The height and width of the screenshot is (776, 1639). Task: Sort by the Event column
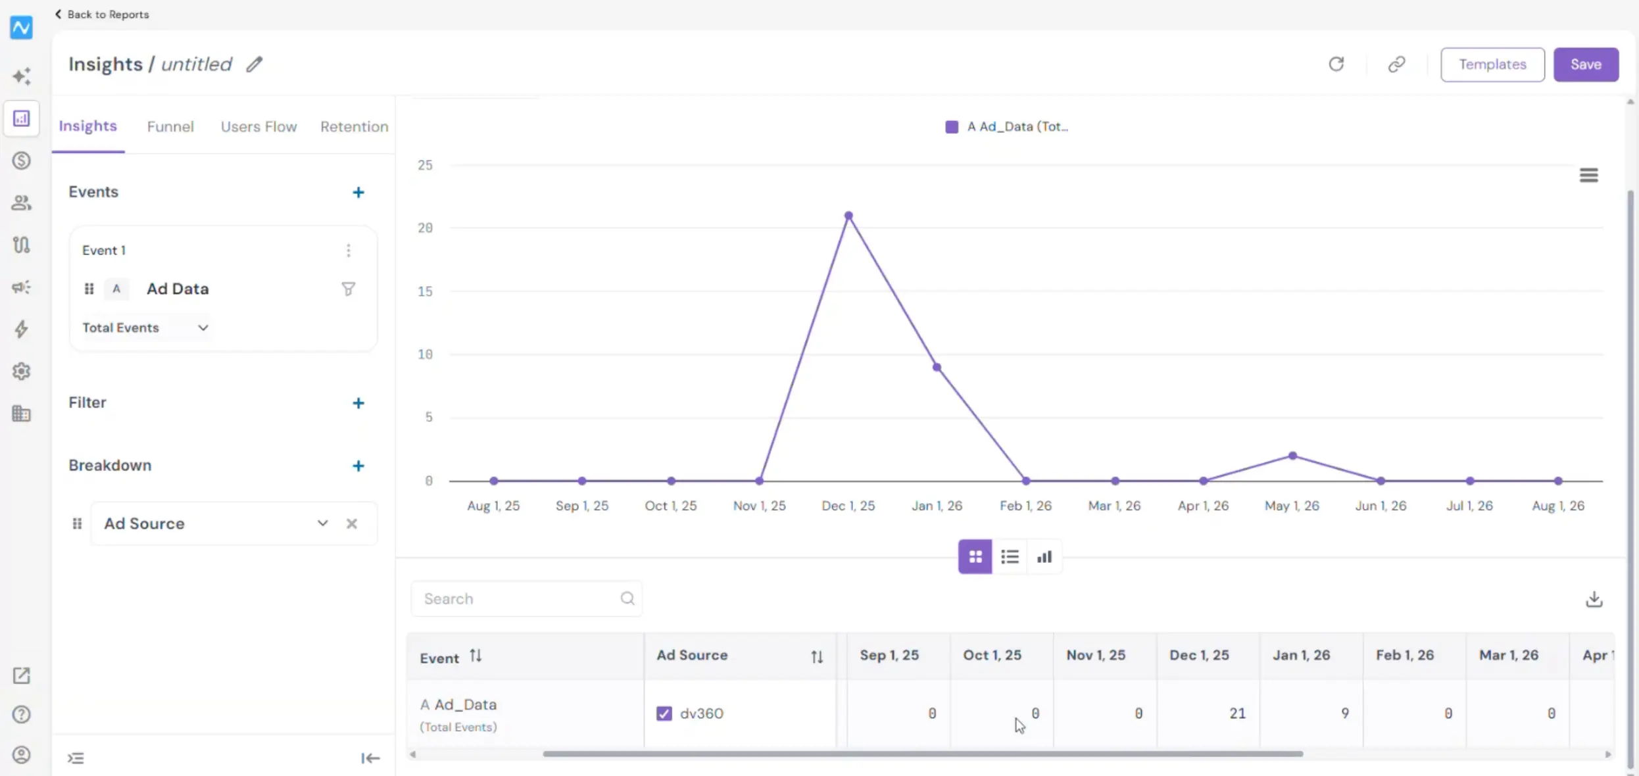click(x=476, y=656)
